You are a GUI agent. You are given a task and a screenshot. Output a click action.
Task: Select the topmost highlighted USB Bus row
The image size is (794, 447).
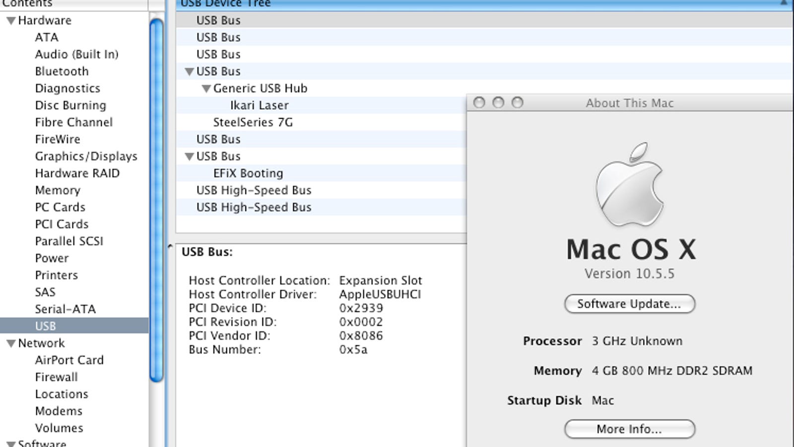pos(484,20)
